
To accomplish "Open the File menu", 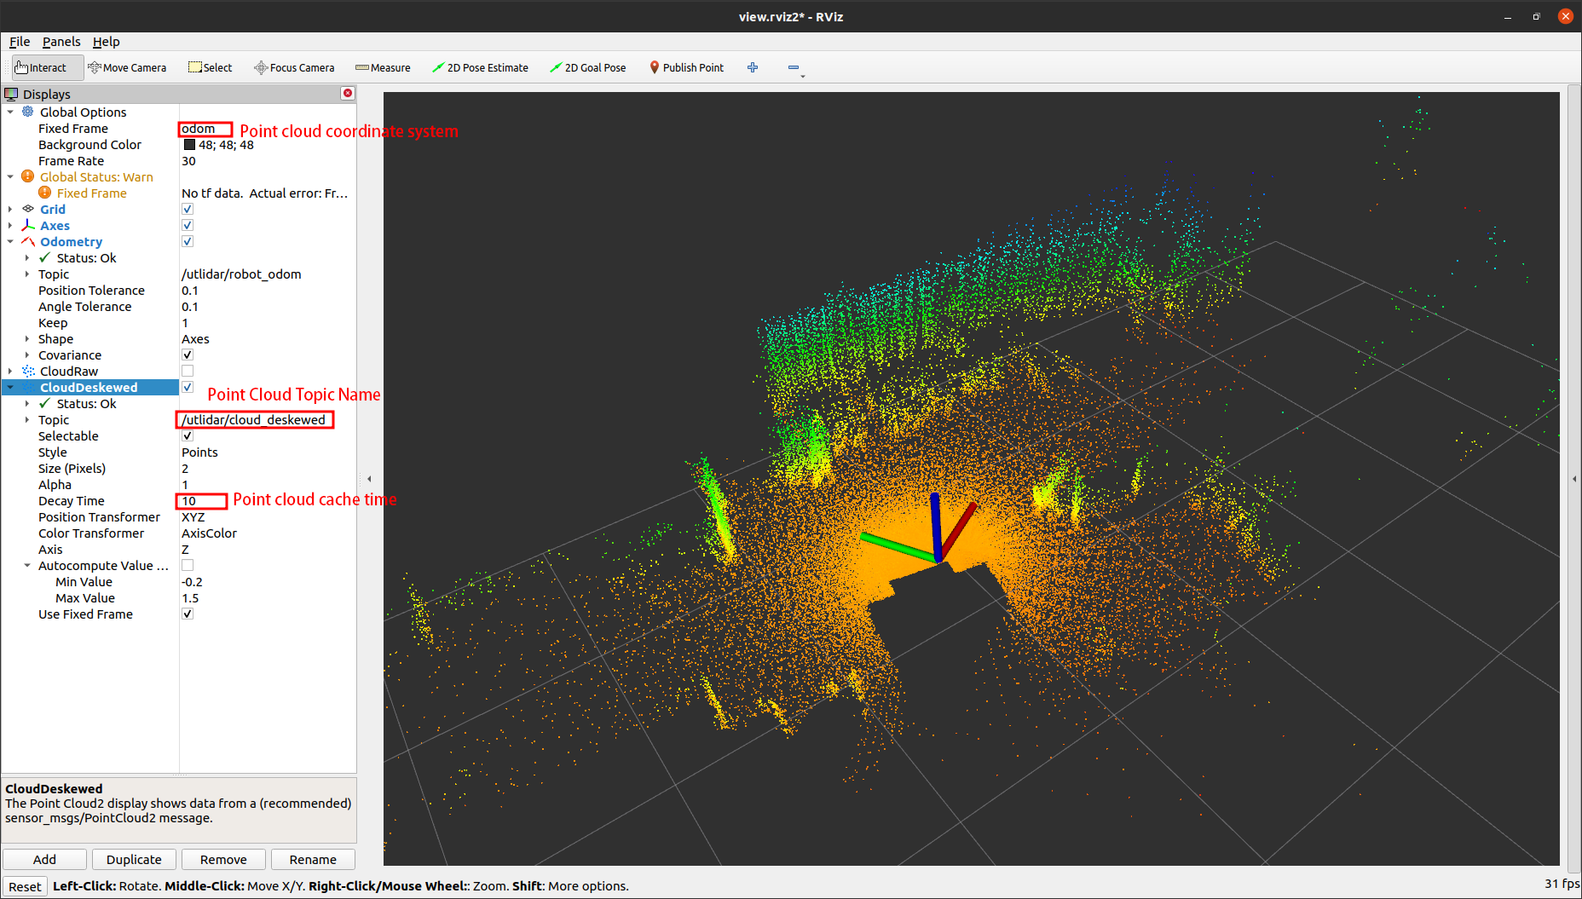I will [x=19, y=41].
